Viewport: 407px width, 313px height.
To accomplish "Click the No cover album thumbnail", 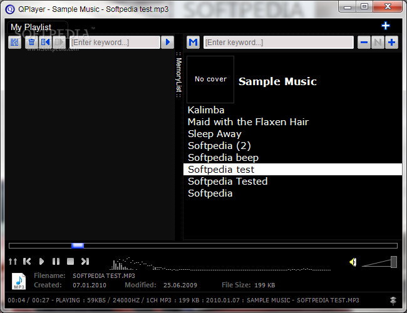I will pyautogui.click(x=210, y=80).
